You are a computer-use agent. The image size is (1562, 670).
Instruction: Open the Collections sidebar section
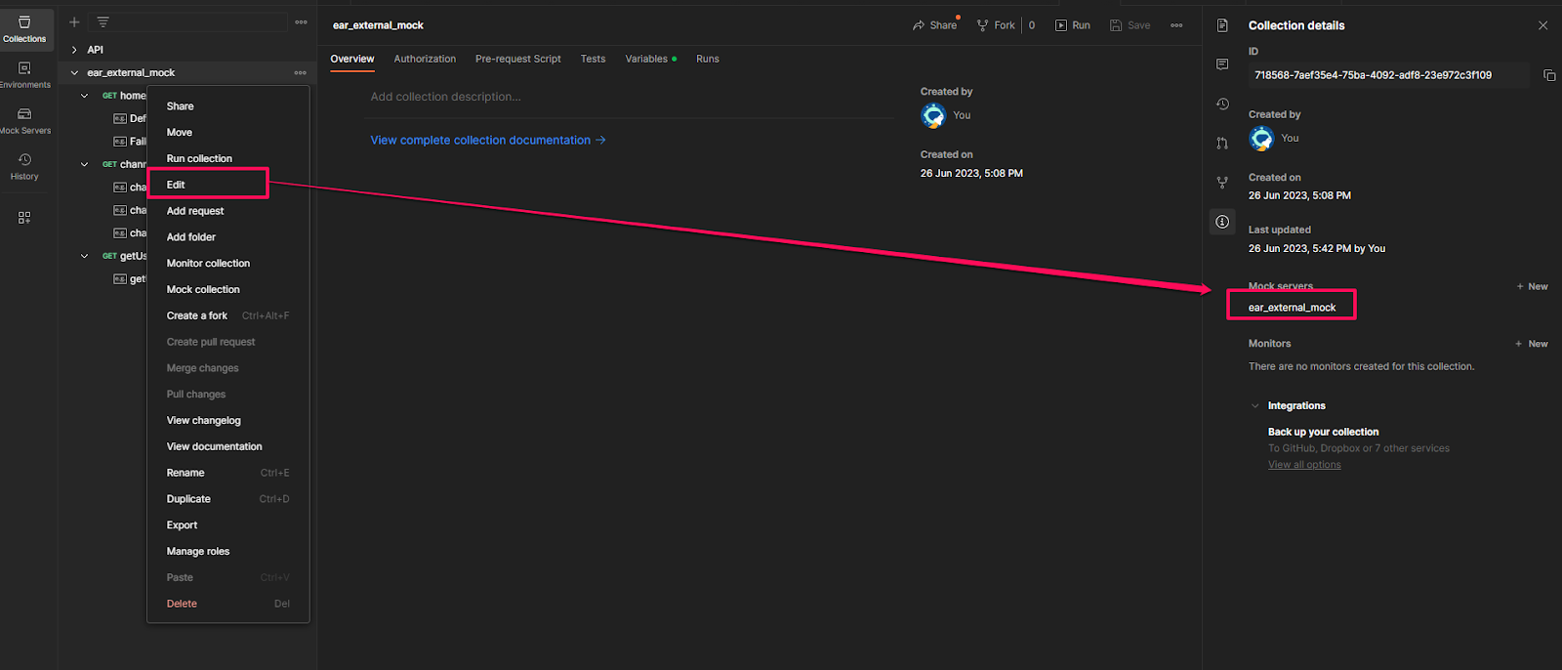[x=24, y=29]
